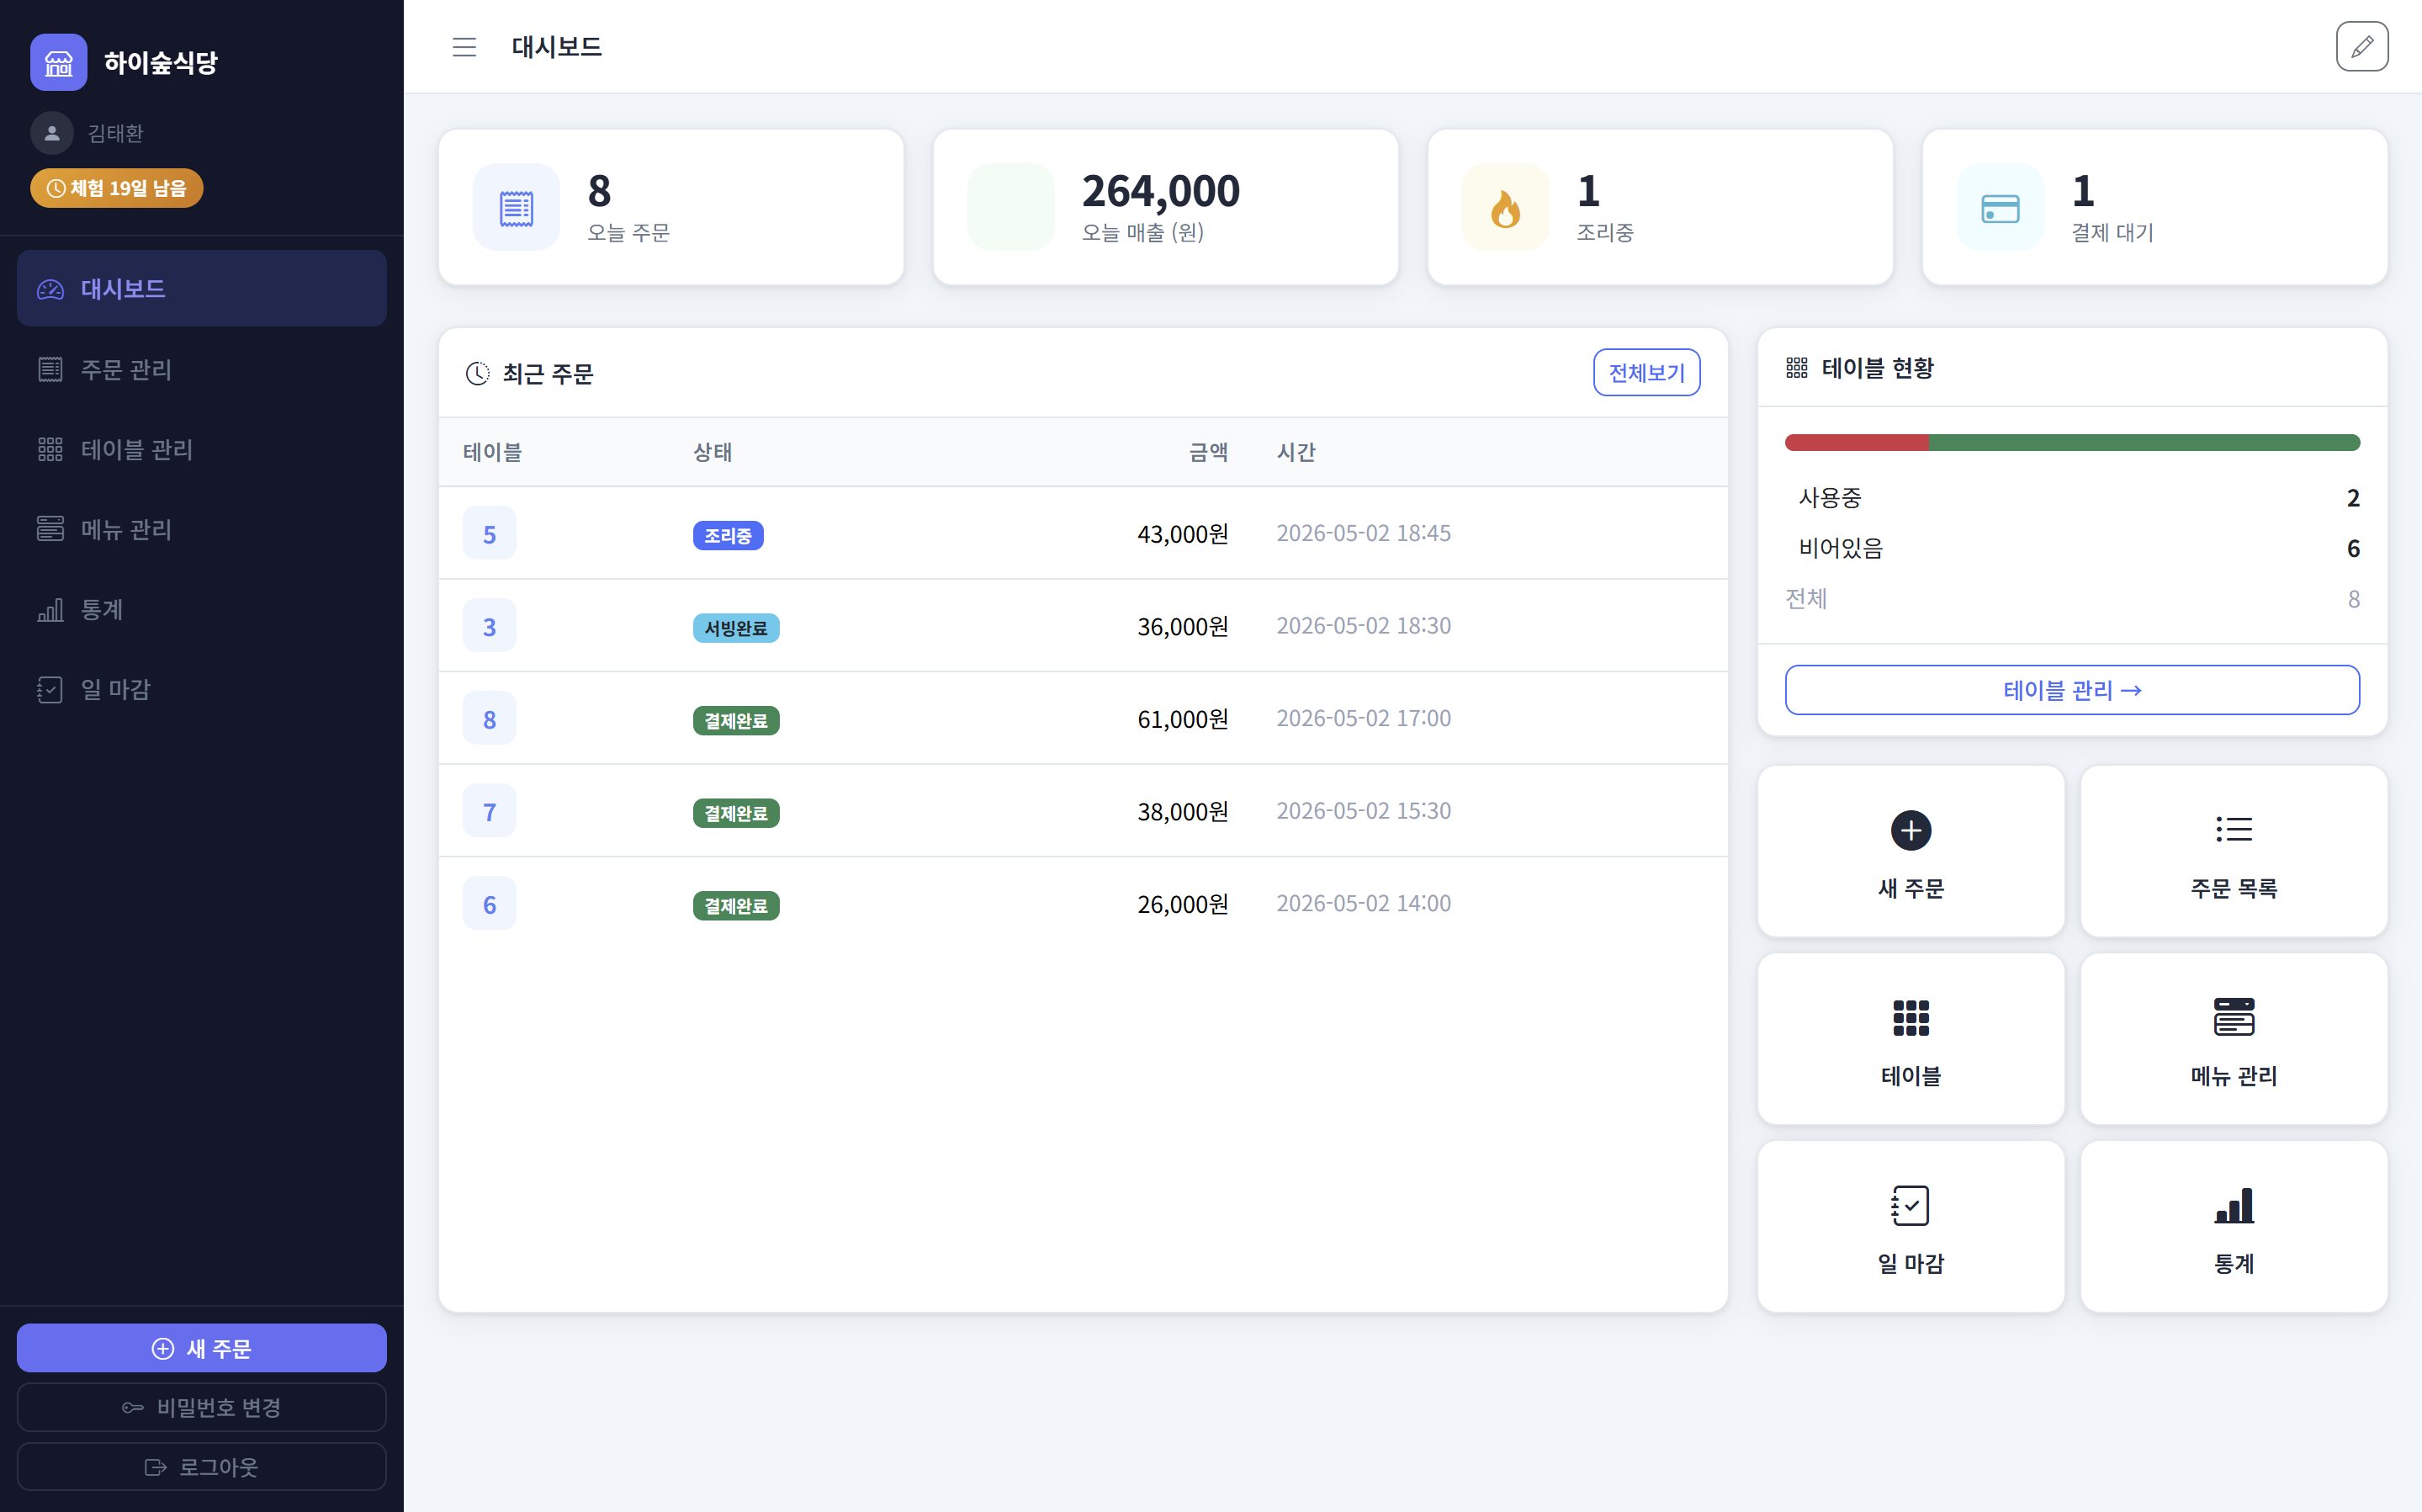Click the 로그아웃 button
The height and width of the screenshot is (1512, 2422).
pos(202,1467)
